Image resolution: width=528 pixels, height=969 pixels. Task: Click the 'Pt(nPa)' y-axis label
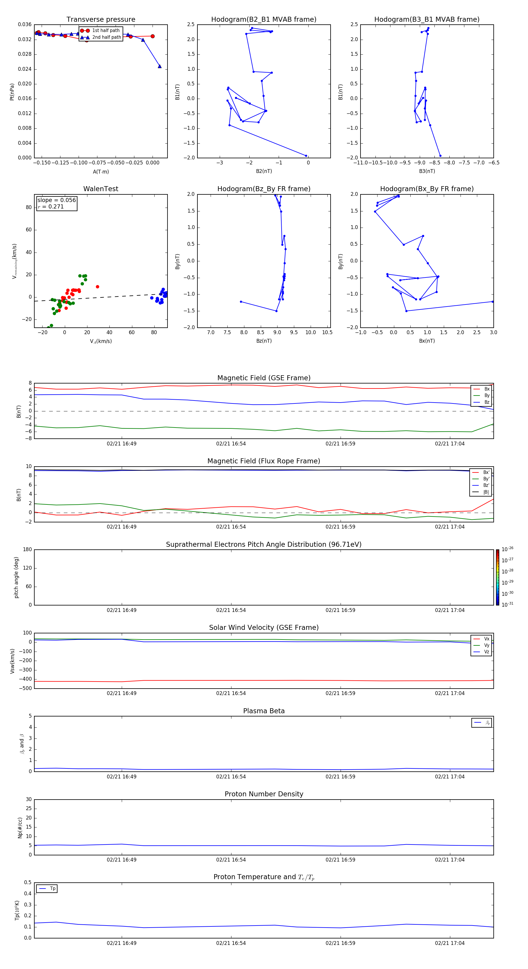tap(12, 91)
